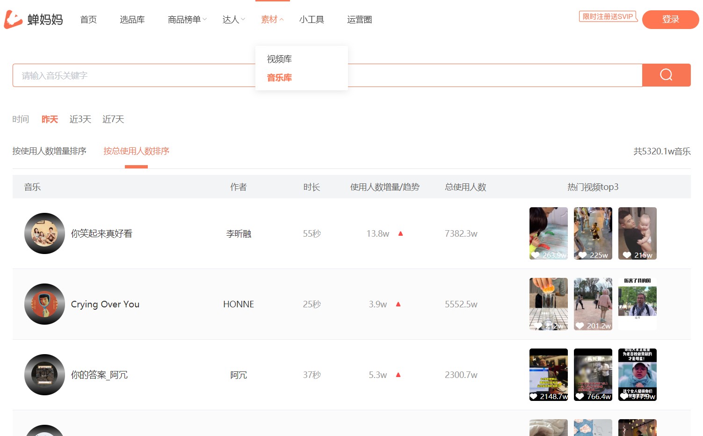Click the 时长 column header
The height and width of the screenshot is (436, 703).
[x=312, y=187]
